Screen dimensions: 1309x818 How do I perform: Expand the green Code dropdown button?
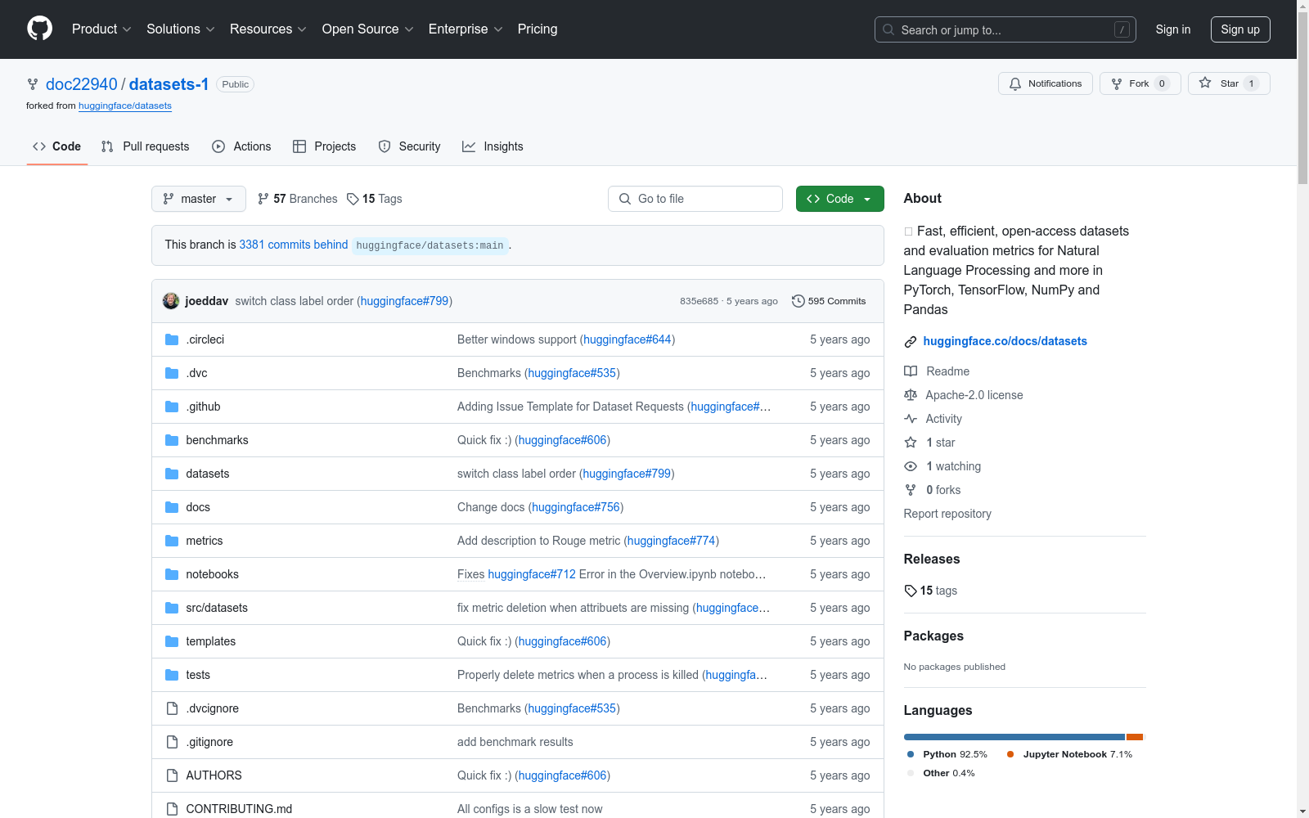tap(839, 199)
